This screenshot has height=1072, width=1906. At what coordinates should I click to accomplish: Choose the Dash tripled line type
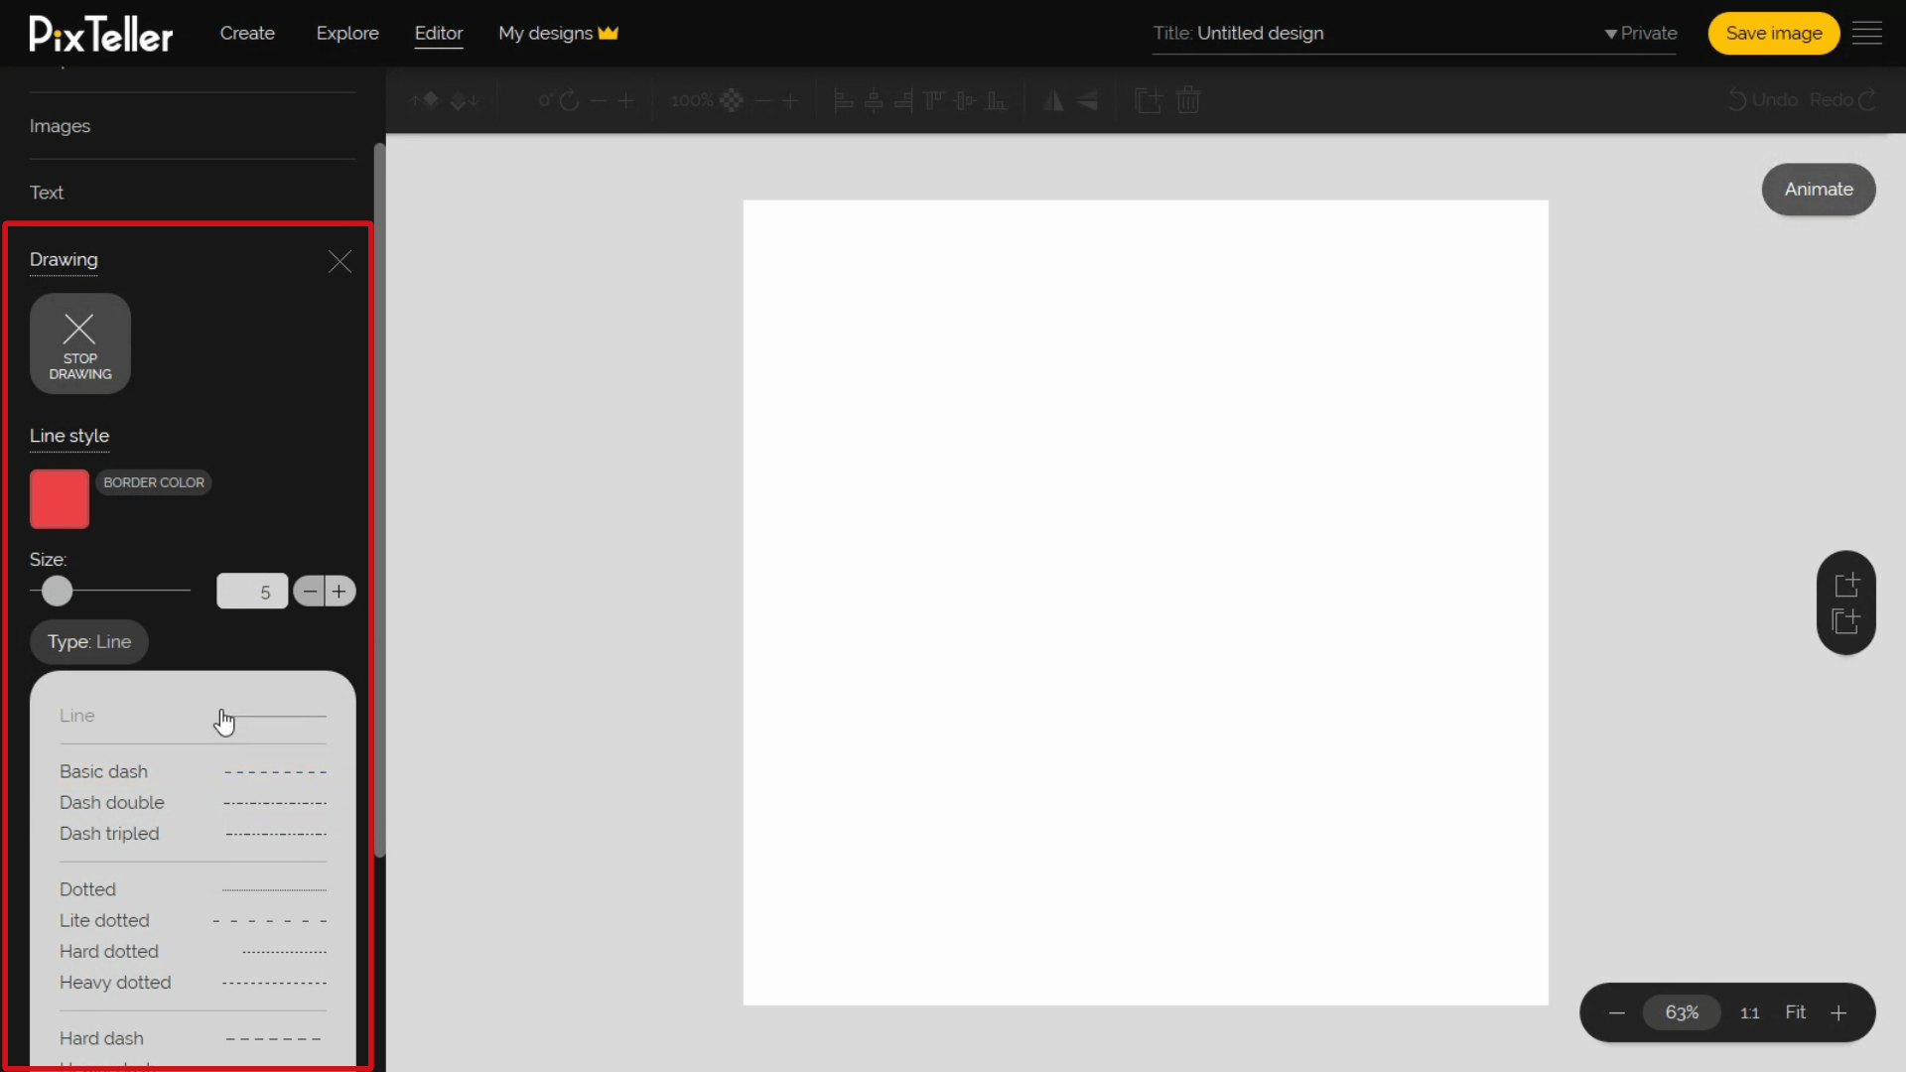tap(193, 834)
